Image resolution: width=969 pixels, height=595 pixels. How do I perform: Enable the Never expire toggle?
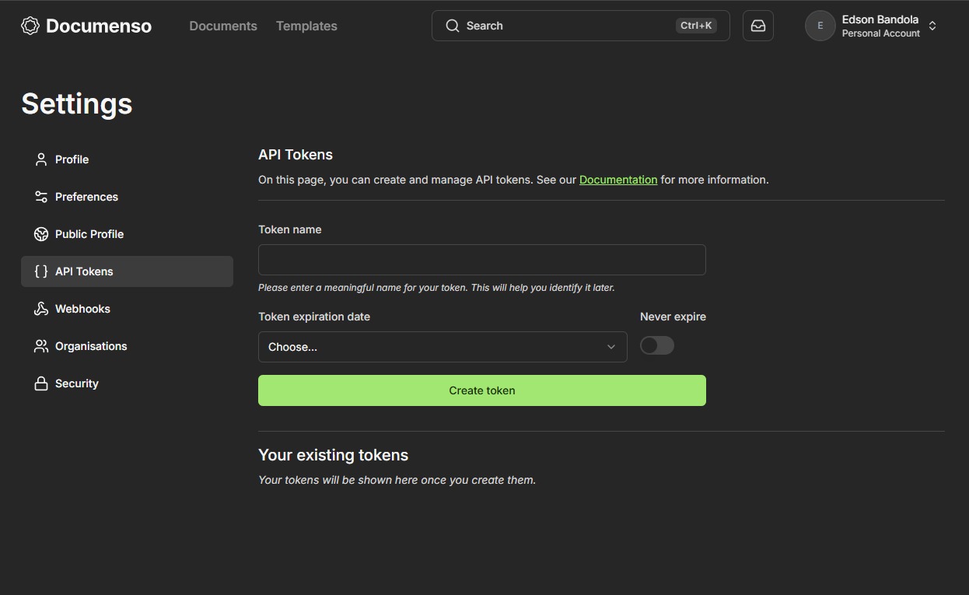(x=656, y=346)
